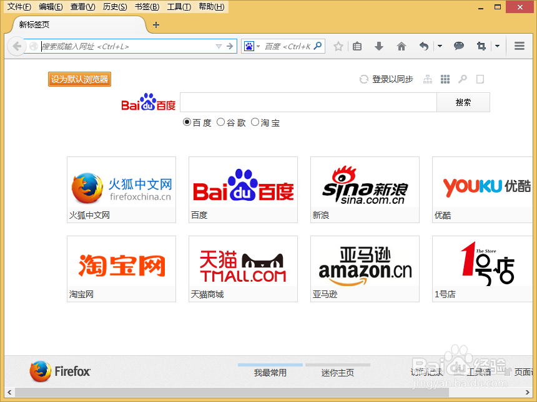
Task: Open the 工具(T) menu
Action: [x=179, y=7]
